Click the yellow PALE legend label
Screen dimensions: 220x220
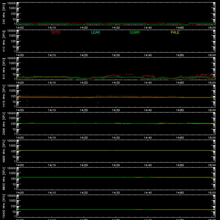coord(175,32)
